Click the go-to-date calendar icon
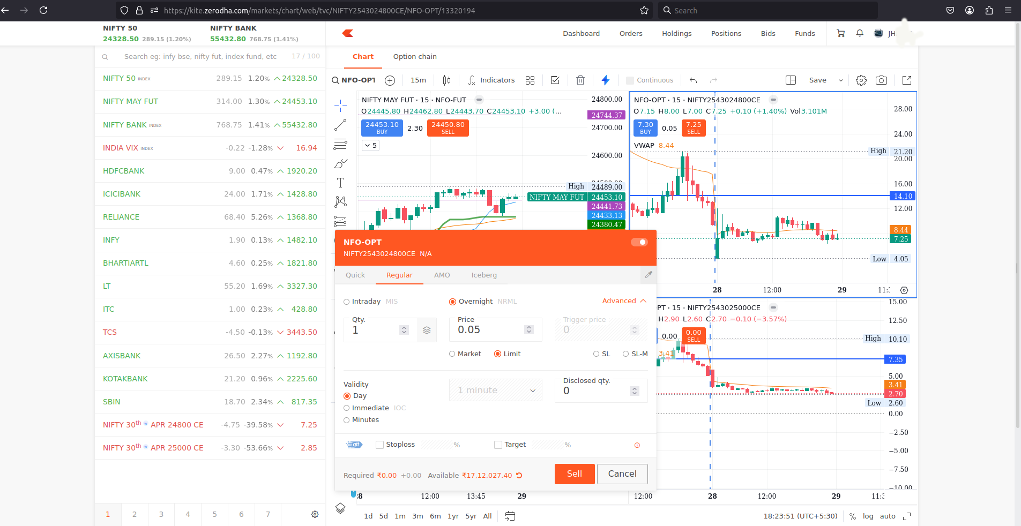This screenshot has width=1021, height=526. click(510, 516)
